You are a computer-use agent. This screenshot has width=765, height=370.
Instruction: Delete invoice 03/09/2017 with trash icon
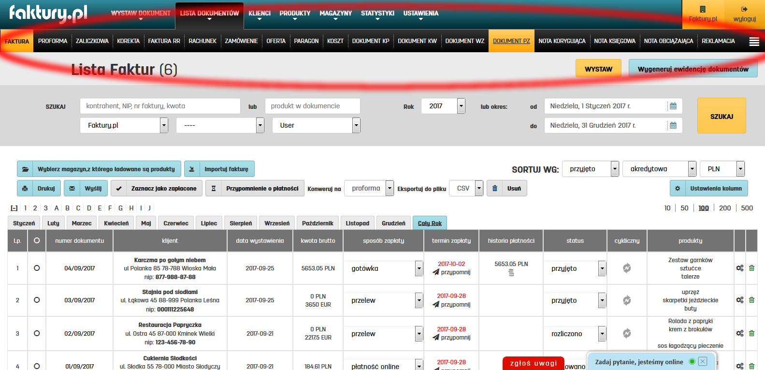751,300
